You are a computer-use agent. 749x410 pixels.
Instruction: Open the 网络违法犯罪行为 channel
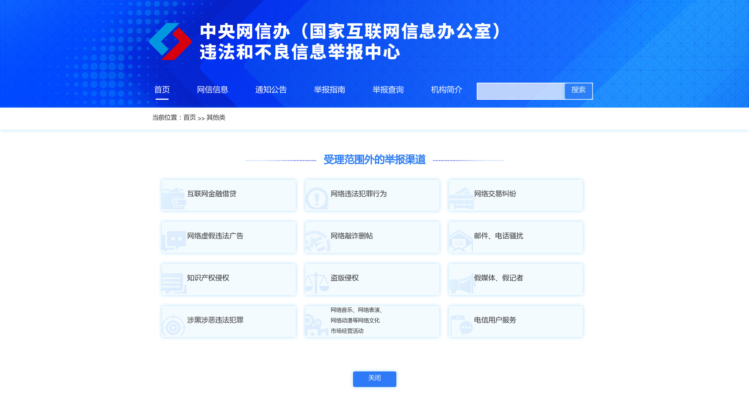pos(373,195)
